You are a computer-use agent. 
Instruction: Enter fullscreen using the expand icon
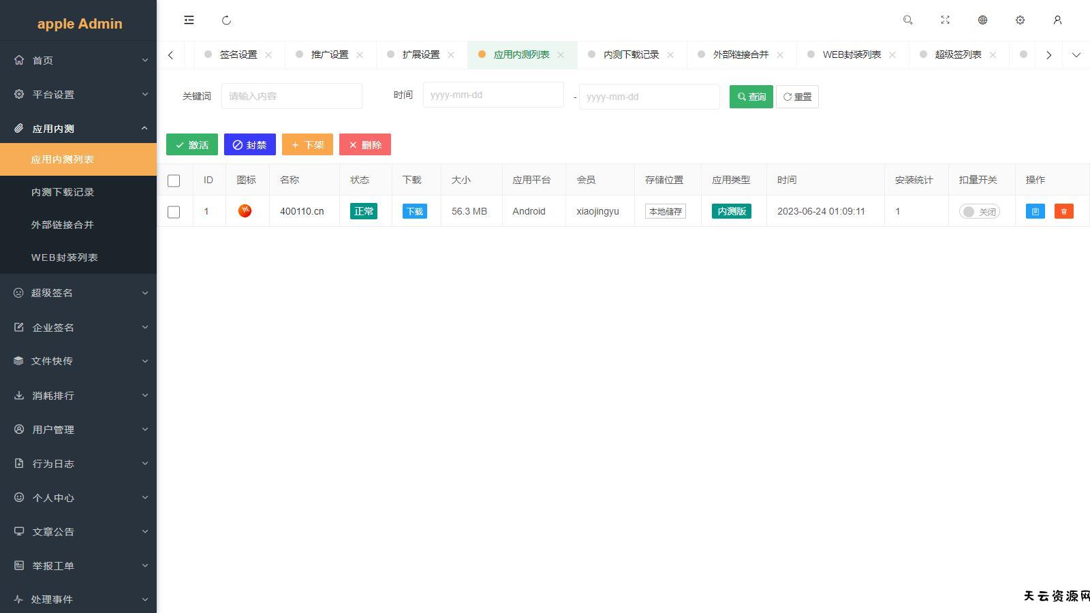coord(945,20)
